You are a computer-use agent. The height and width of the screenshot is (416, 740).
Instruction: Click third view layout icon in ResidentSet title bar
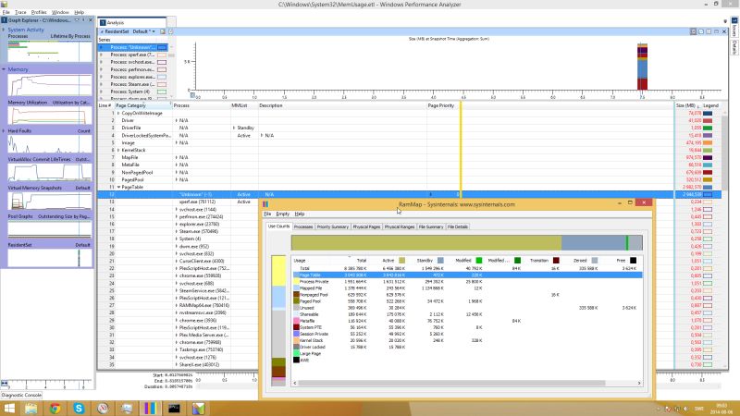click(x=709, y=31)
